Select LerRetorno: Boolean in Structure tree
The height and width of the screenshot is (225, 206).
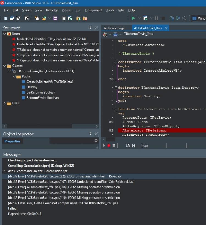41,93
